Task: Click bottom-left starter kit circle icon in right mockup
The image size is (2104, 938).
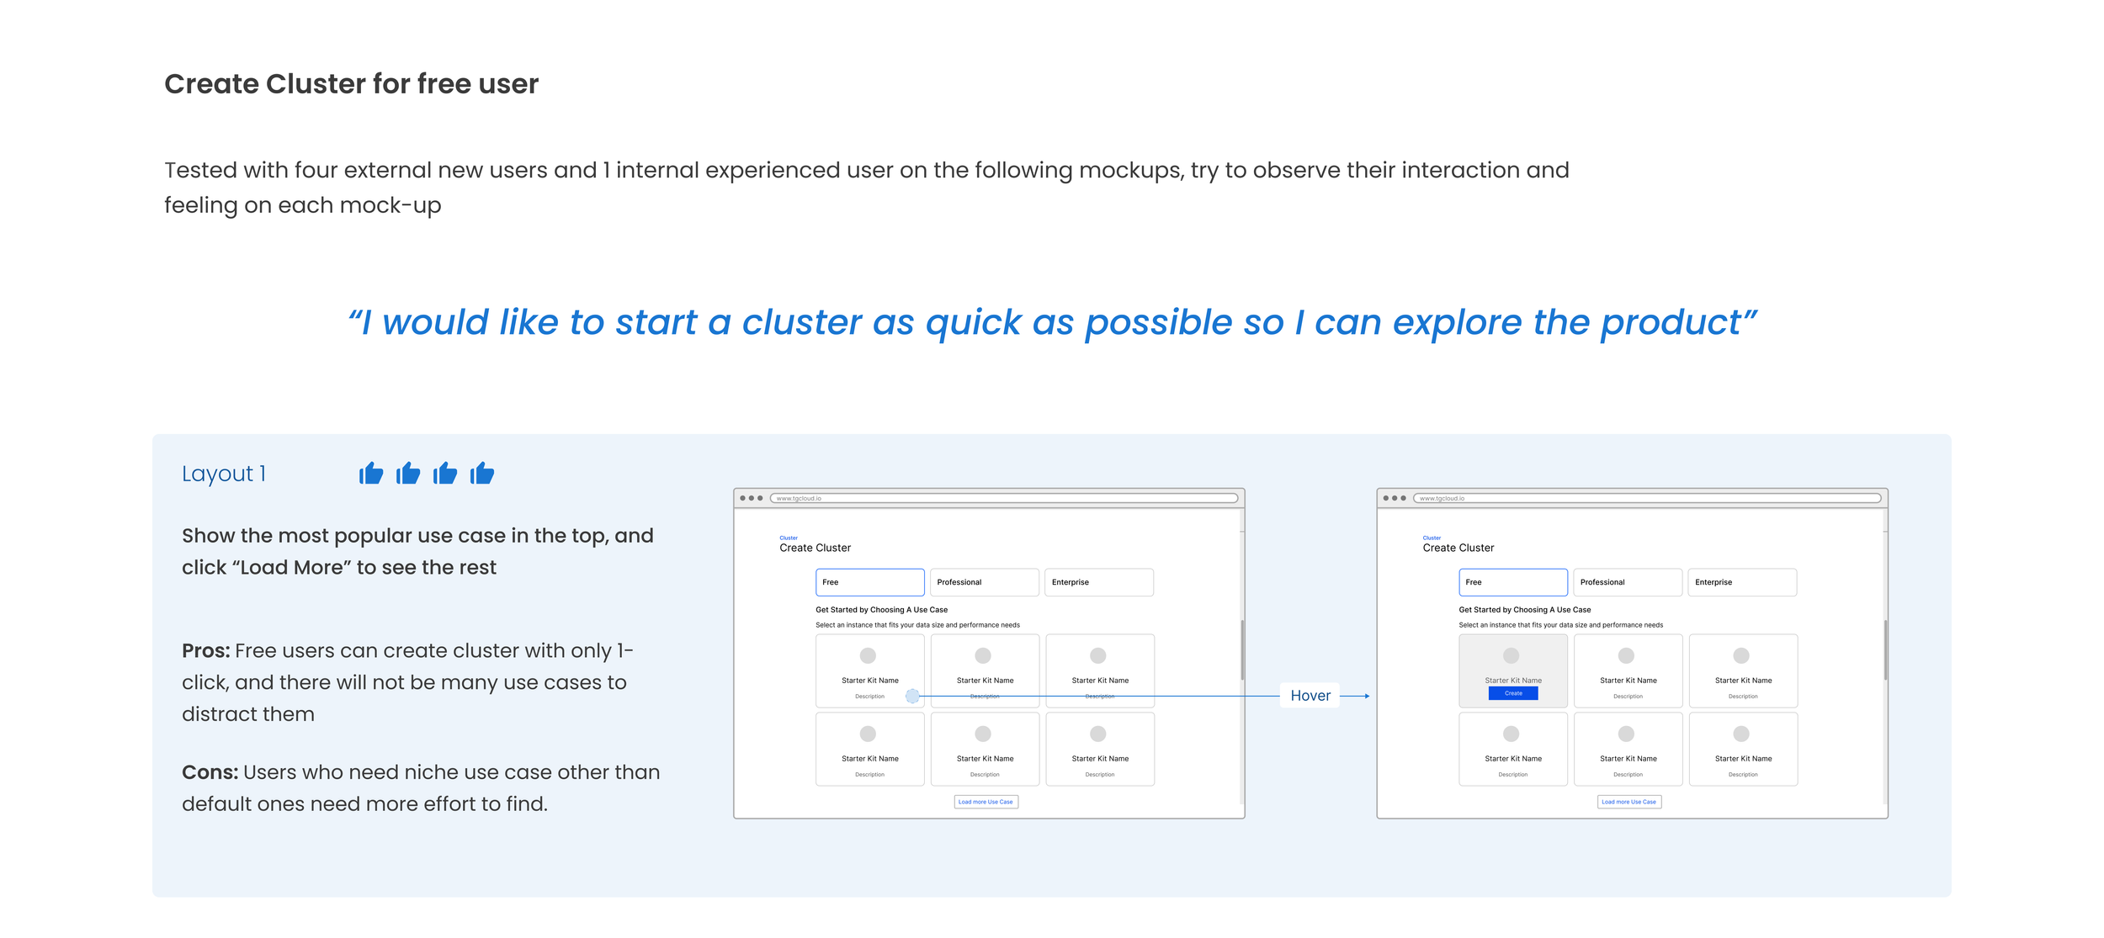Action: pos(1512,734)
